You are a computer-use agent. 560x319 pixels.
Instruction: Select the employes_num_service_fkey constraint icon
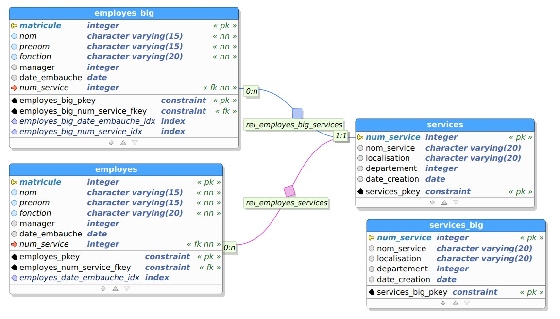[x=14, y=267]
